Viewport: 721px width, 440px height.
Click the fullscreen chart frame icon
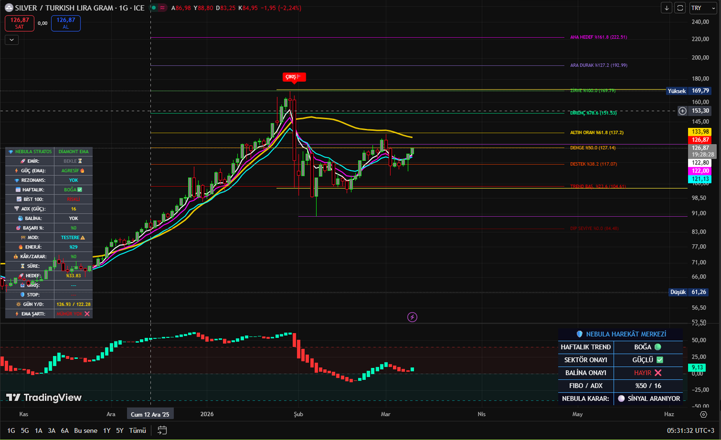680,8
